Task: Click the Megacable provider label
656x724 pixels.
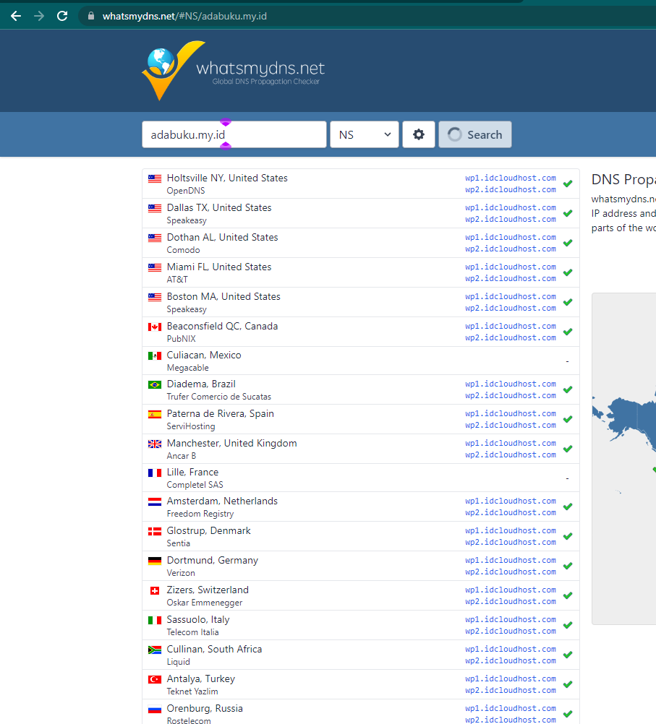Action: [x=188, y=368]
